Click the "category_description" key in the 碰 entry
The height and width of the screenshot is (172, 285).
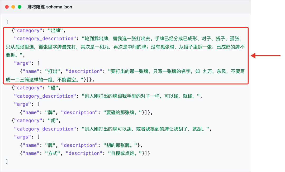pyautogui.click(x=45, y=96)
